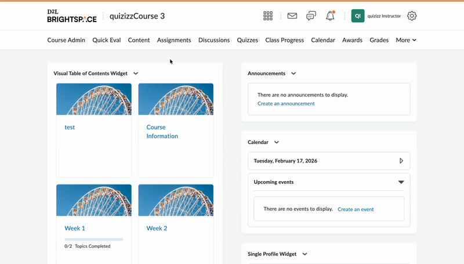Open the subscription alerts chat icon
The height and width of the screenshot is (264, 464).
[x=311, y=16]
